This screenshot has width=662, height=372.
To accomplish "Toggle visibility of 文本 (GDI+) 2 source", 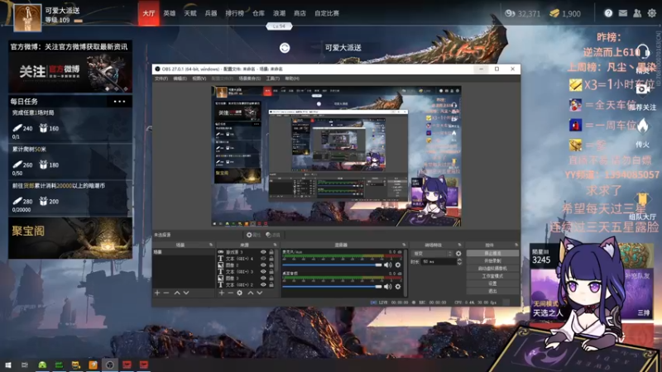I will pos(263,284).
